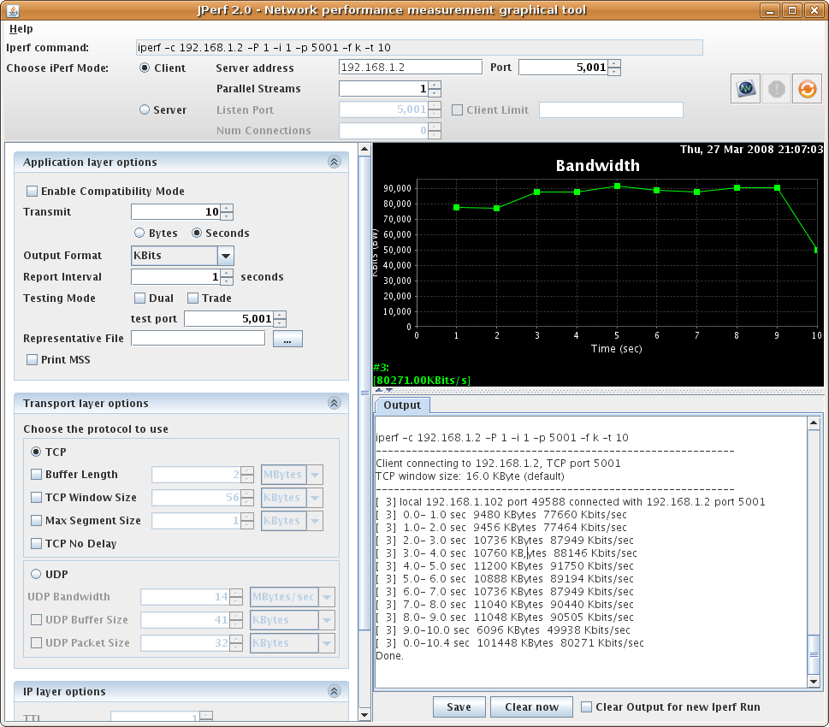Increase the test port spinner

click(280, 315)
